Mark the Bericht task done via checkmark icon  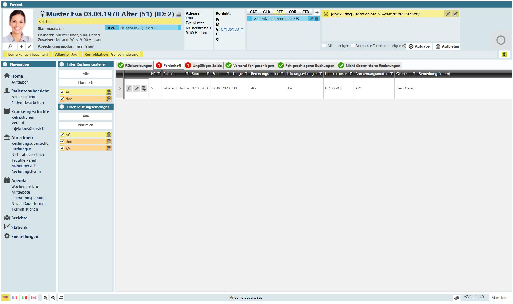(455, 14)
